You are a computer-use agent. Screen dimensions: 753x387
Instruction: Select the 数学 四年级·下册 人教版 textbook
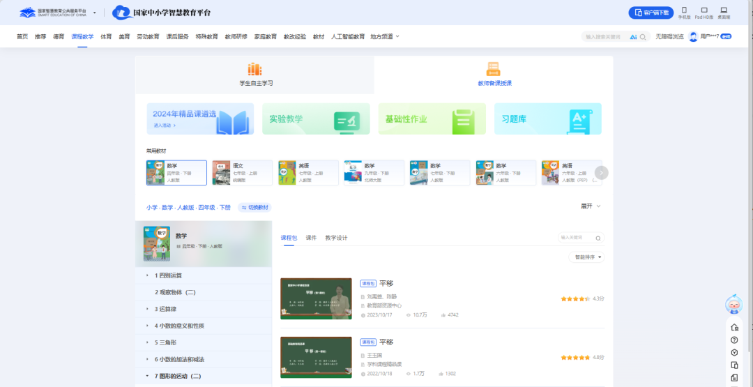point(176,173)
